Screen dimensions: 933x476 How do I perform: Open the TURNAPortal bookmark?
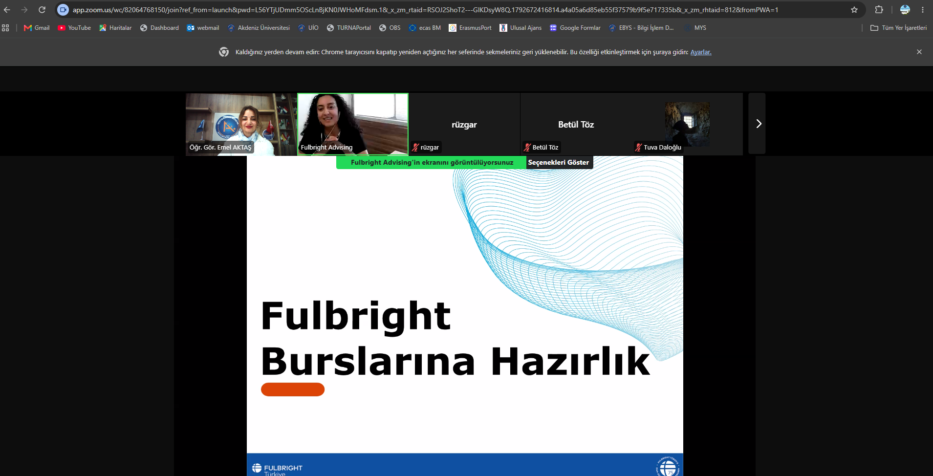(x=349, y=28)
